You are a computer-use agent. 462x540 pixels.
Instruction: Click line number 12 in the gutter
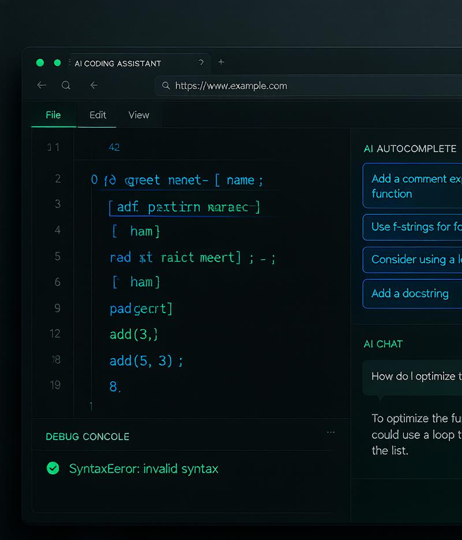pyautogui.click(x=55, y=333)
